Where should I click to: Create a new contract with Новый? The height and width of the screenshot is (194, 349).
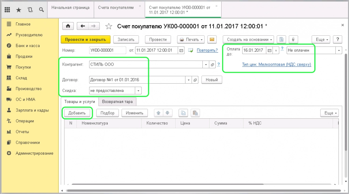tap(212, 80)
